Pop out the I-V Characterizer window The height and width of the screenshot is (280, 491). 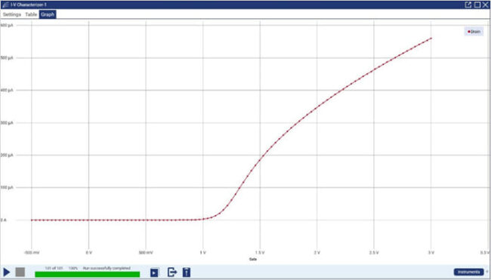[x=468, y=5]
